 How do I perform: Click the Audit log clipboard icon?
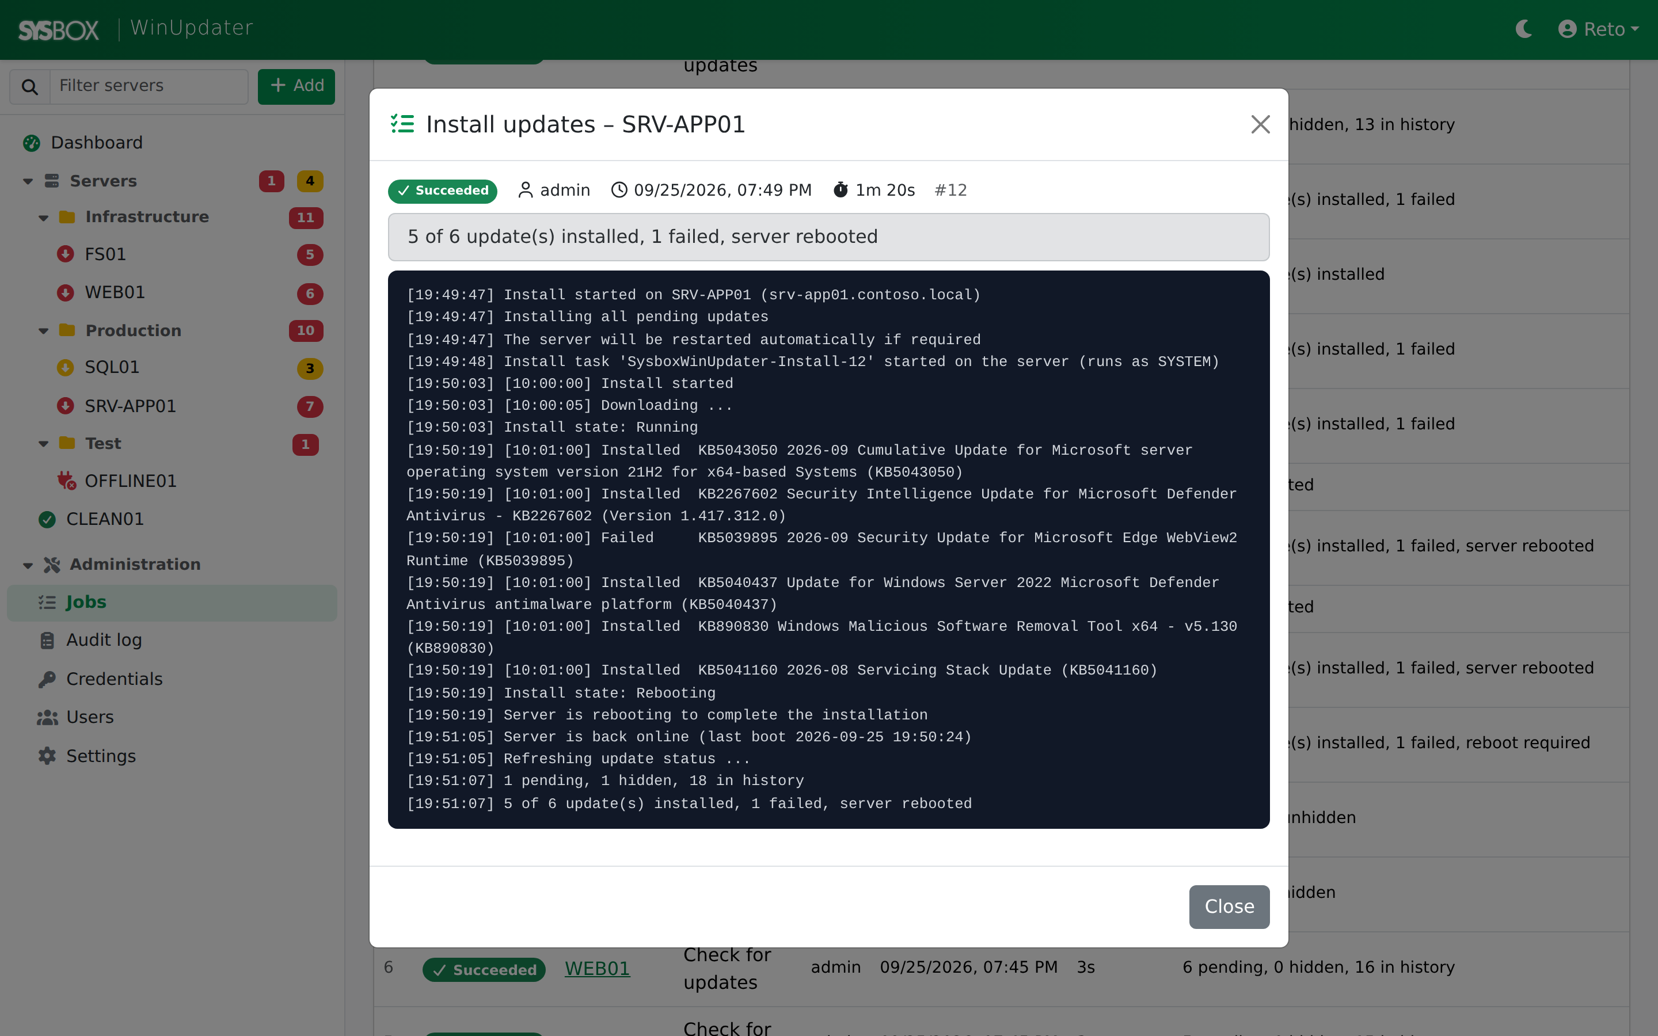pyautogui.click(x=47, y=641)
